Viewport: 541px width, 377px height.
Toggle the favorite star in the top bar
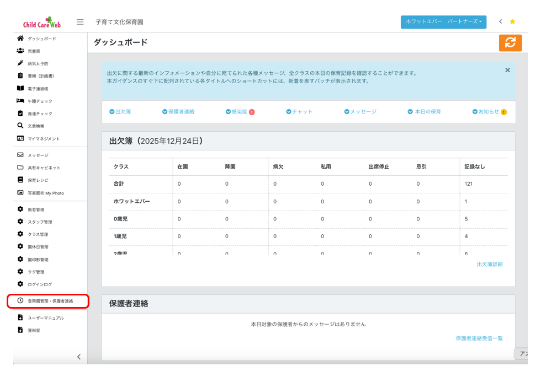[x=513, y=21]
